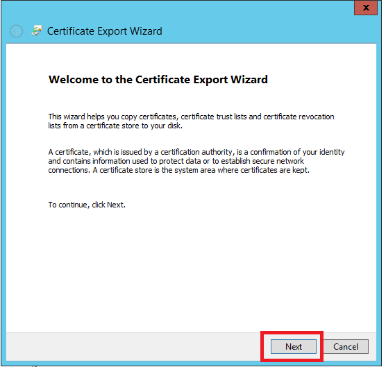Image resolution: width=386 pixels, height=367 pixels.
Task: Click the Next button to continue
Action: [294, 346]
